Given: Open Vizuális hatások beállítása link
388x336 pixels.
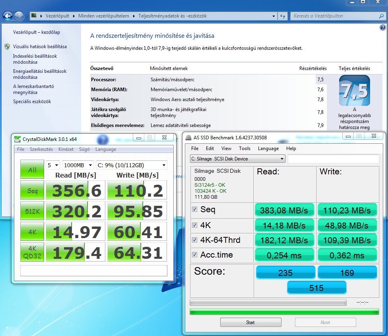Looking at the screenshot, I should tap(40, 47).
